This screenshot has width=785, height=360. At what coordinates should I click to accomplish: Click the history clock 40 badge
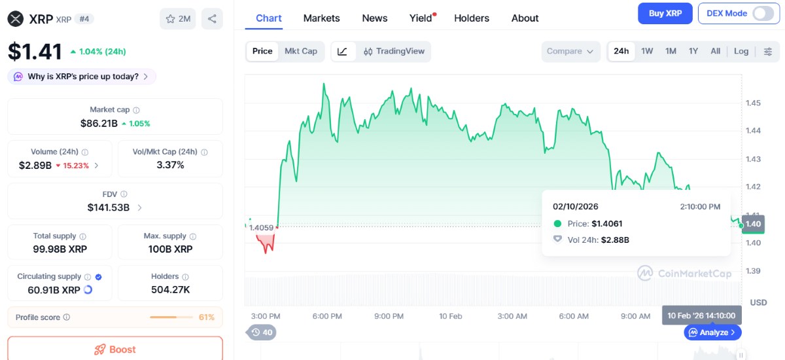coord(262,333)
